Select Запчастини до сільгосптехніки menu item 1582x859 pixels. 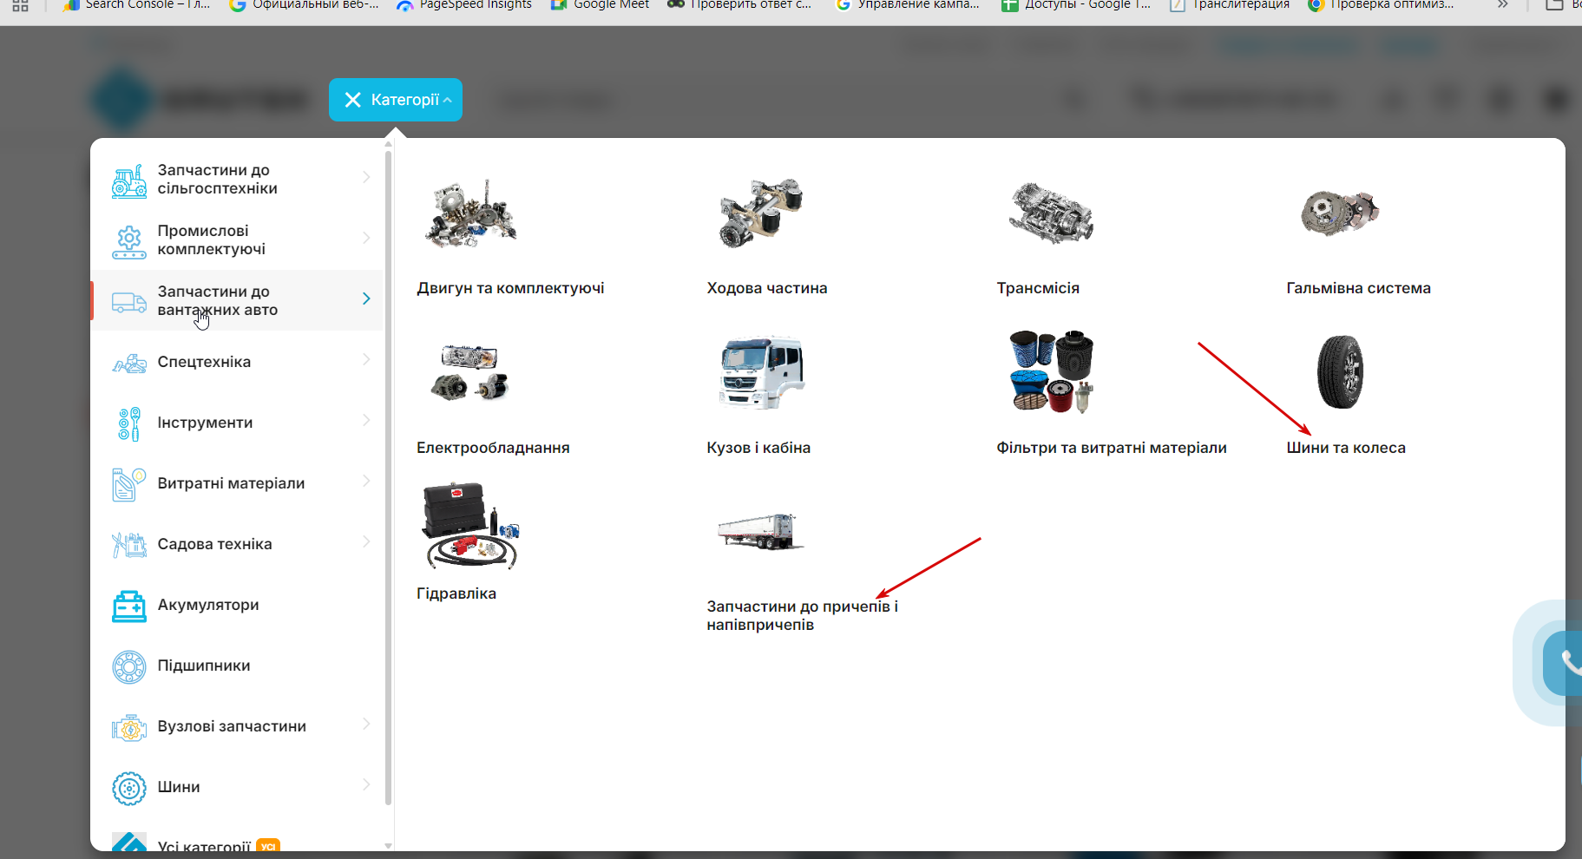click(x=237, y=180)
